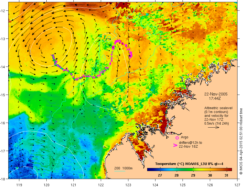Click colorbar tick label '28'
Viewport: 243px width, 187px height.
(176, 175)
